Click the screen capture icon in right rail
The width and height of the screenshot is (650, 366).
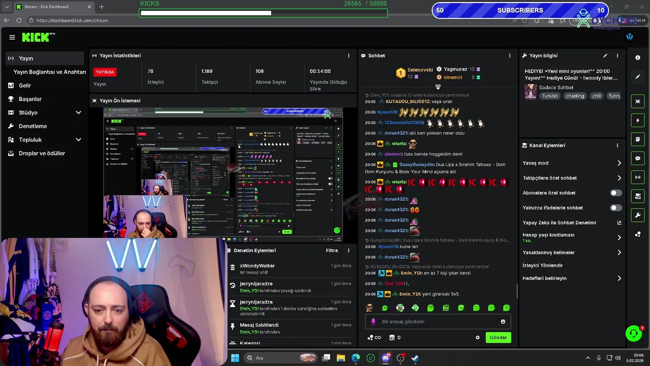click(638, 101)
